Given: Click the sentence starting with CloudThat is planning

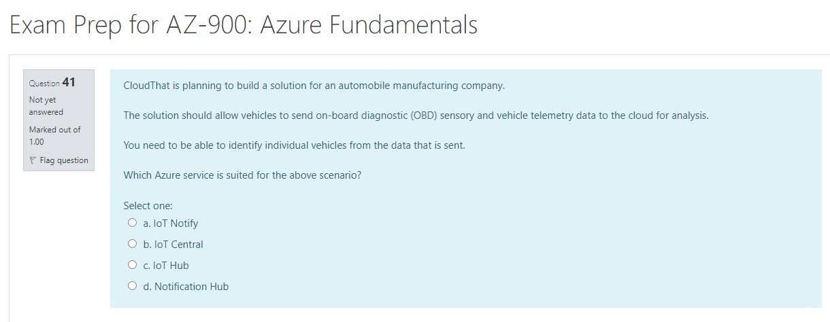Looking at the screenshot, I should [x=314, y=86].
